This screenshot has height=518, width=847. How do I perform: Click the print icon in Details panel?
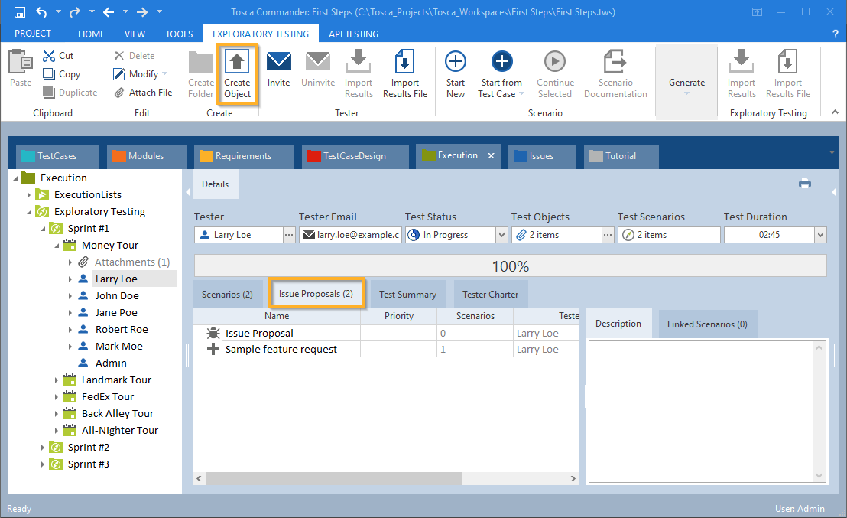coord(804,184)
